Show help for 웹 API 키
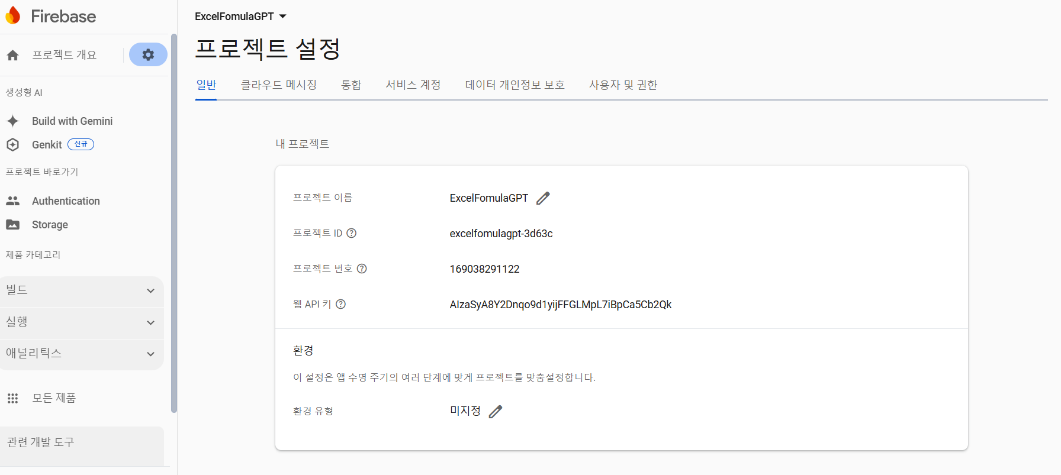Image resolution: width=1061 pixels, height=475 pixels. pyautogui.click(x=340, y=304)
